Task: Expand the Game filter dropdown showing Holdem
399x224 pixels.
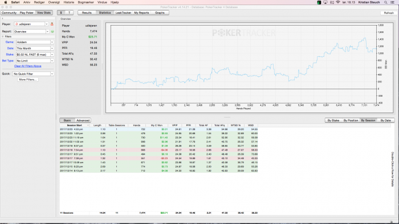Action: 35,42
